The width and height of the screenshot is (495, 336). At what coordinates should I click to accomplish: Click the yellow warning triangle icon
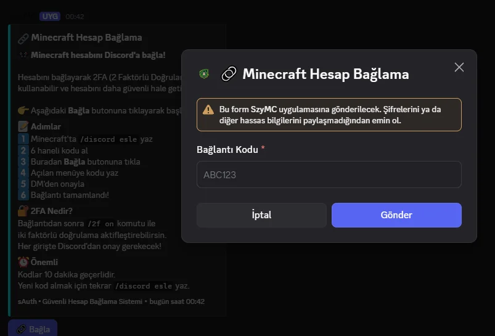click(x=208, y=110)
